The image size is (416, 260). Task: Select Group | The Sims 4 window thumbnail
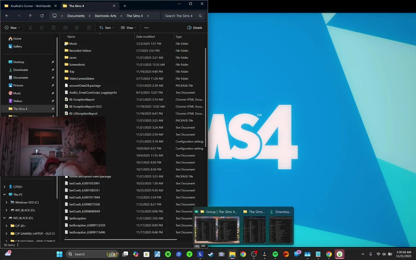[x=217, y=230]
